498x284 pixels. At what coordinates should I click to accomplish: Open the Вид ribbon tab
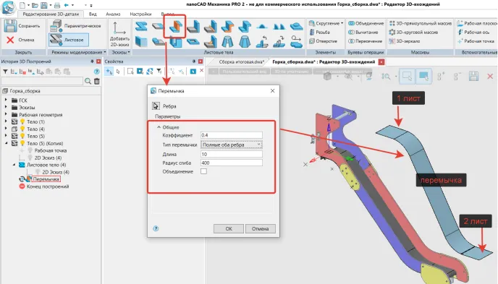pos(93,14)
